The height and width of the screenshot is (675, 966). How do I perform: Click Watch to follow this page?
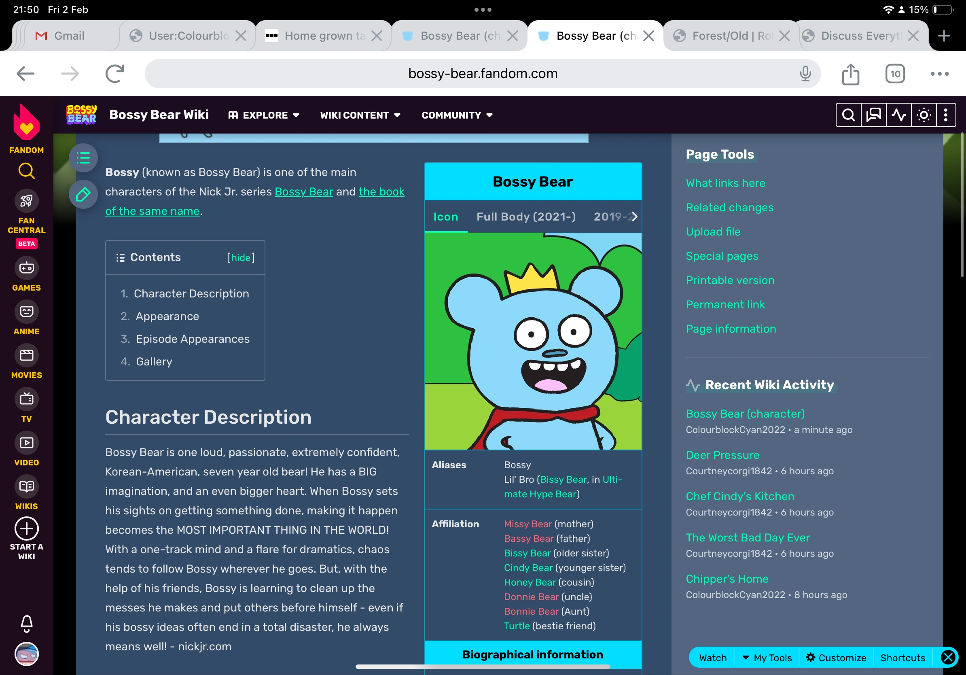point(712,657)
